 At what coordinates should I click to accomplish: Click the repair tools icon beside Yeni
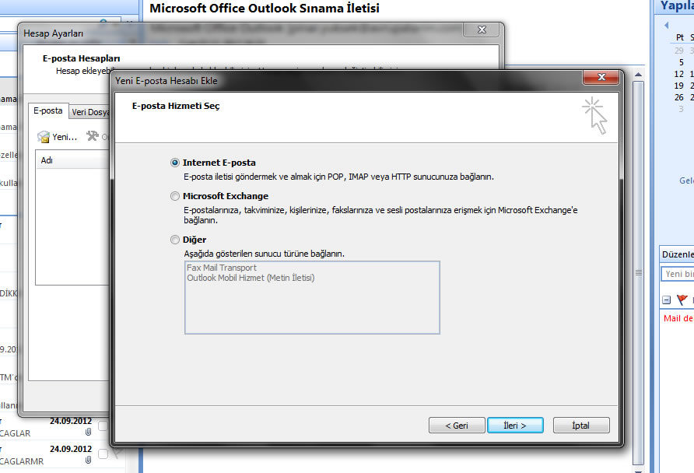(x=93, y=137)
